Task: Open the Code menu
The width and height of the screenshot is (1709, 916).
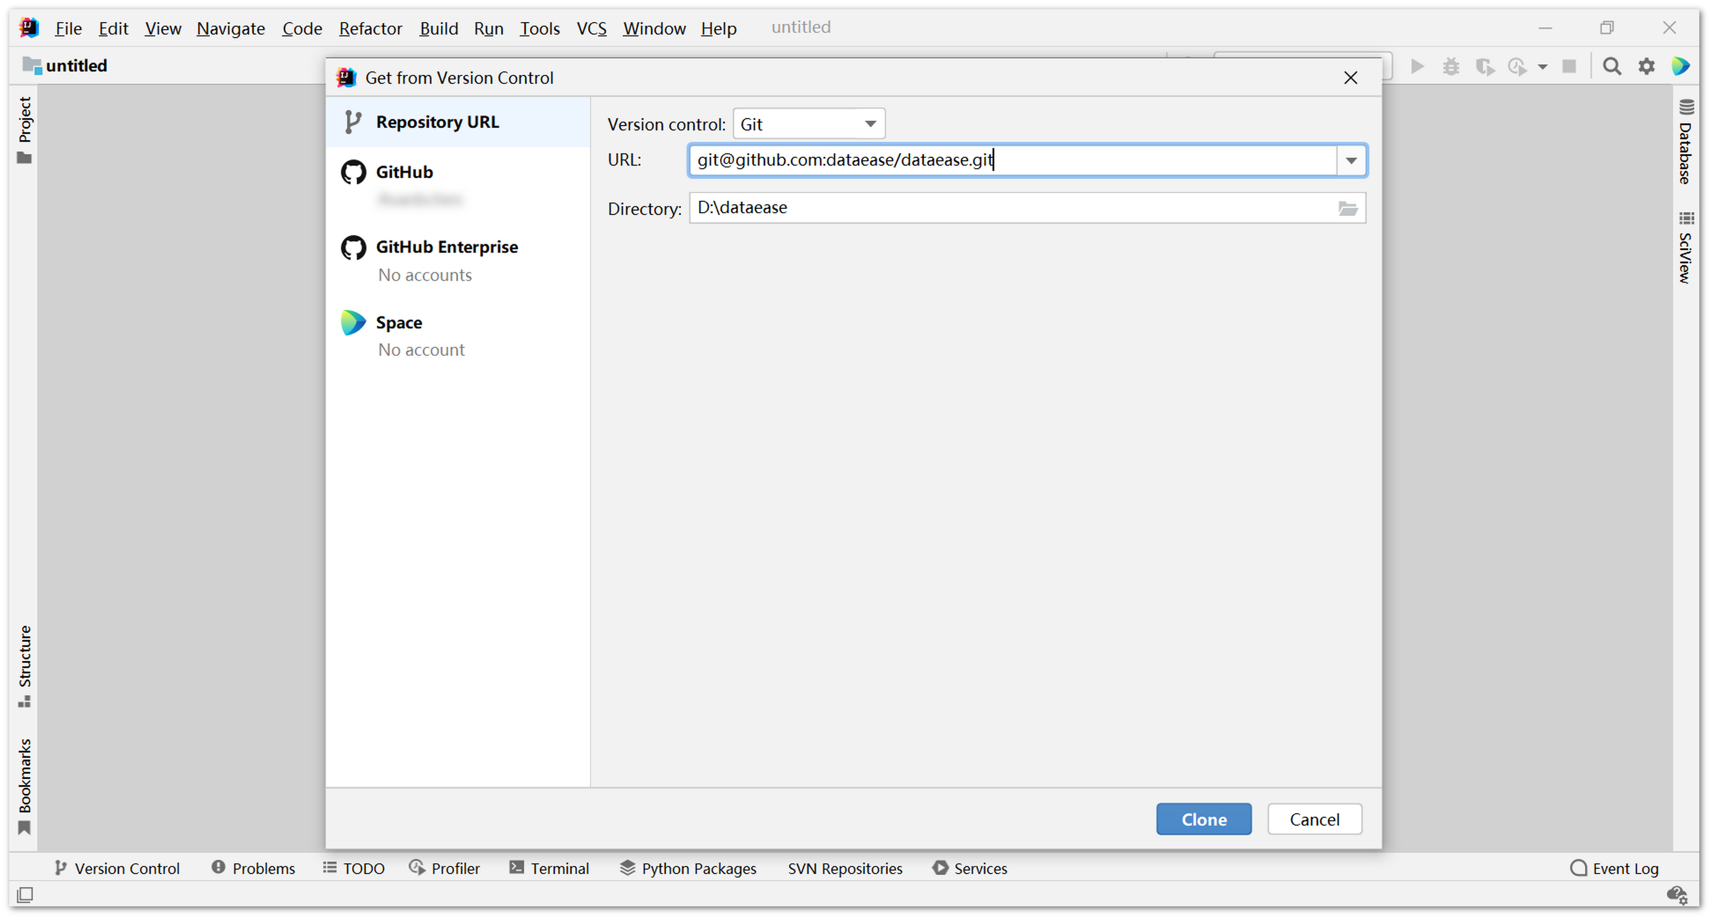Action: [x=302, y=29]
